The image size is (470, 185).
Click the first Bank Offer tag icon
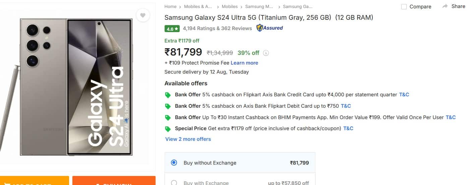[x=168, y=95]
